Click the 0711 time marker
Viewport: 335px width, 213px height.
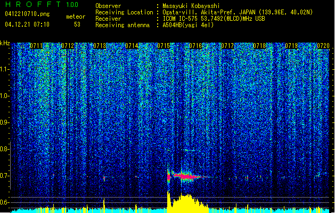(36, 46)
